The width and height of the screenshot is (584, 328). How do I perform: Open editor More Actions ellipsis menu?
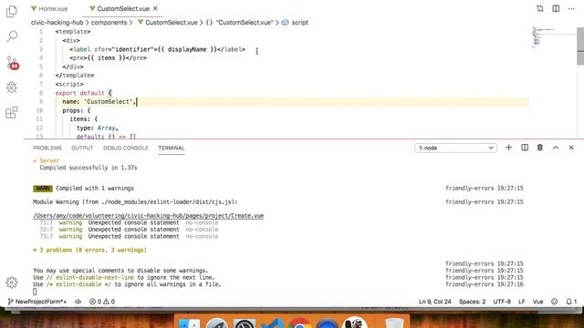[x=571, y=8]
